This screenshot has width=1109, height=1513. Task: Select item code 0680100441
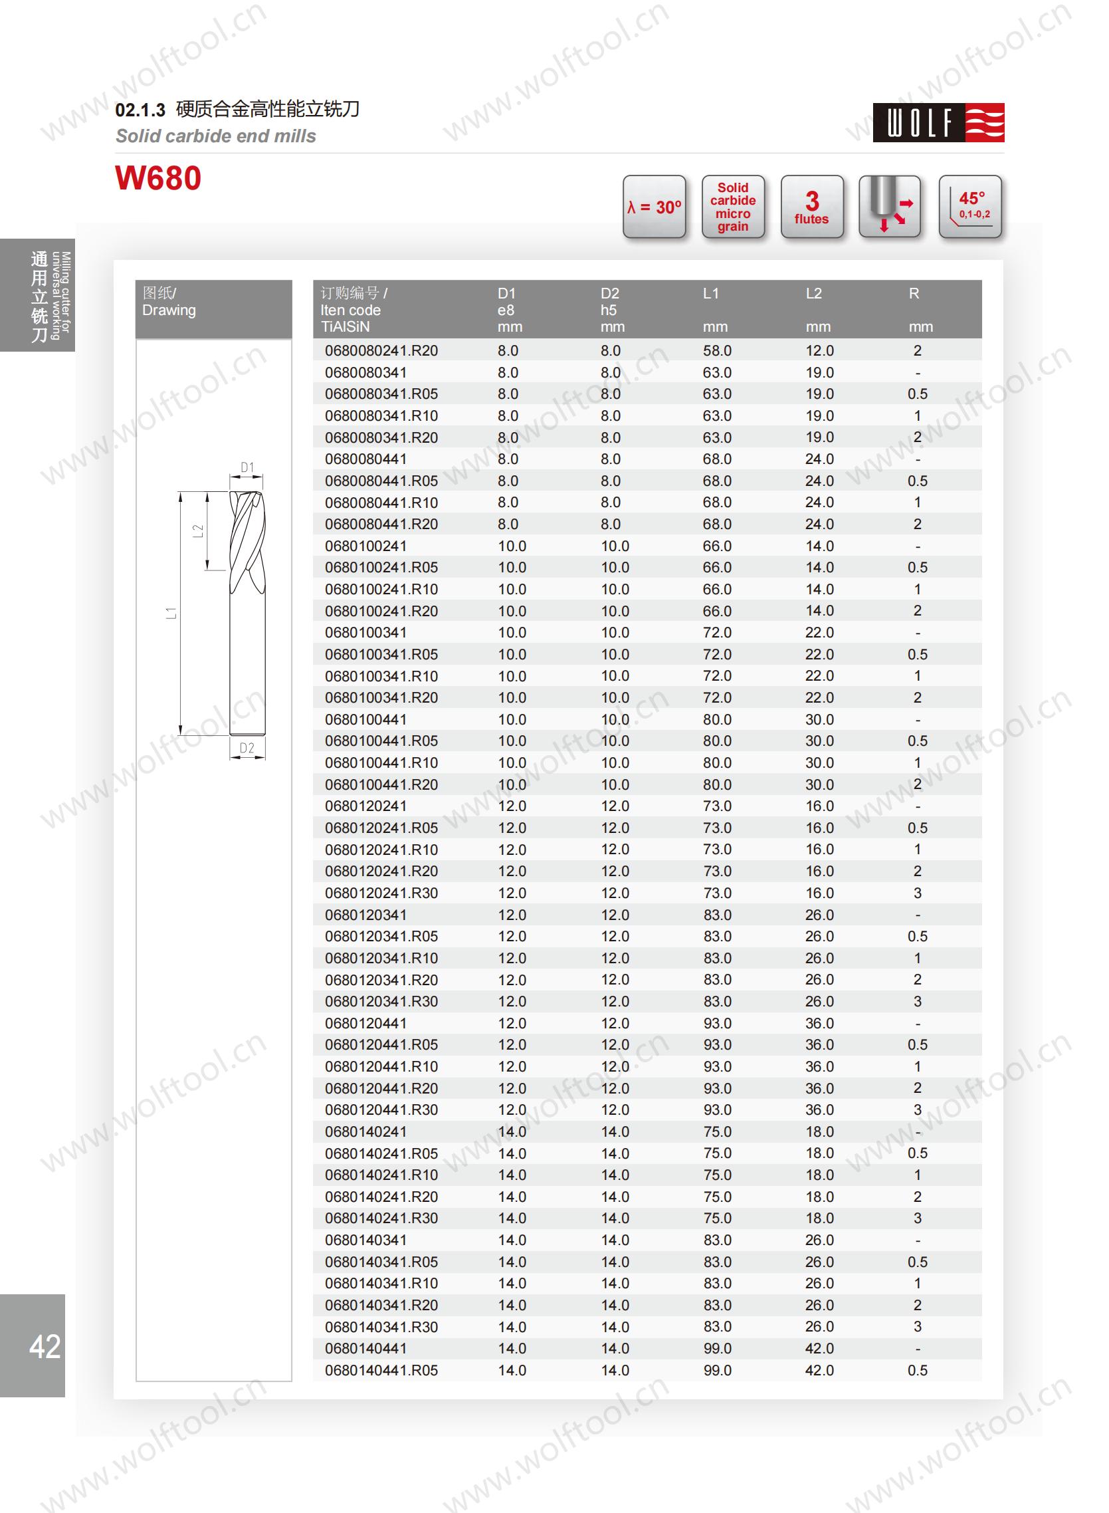pos(365,719)
